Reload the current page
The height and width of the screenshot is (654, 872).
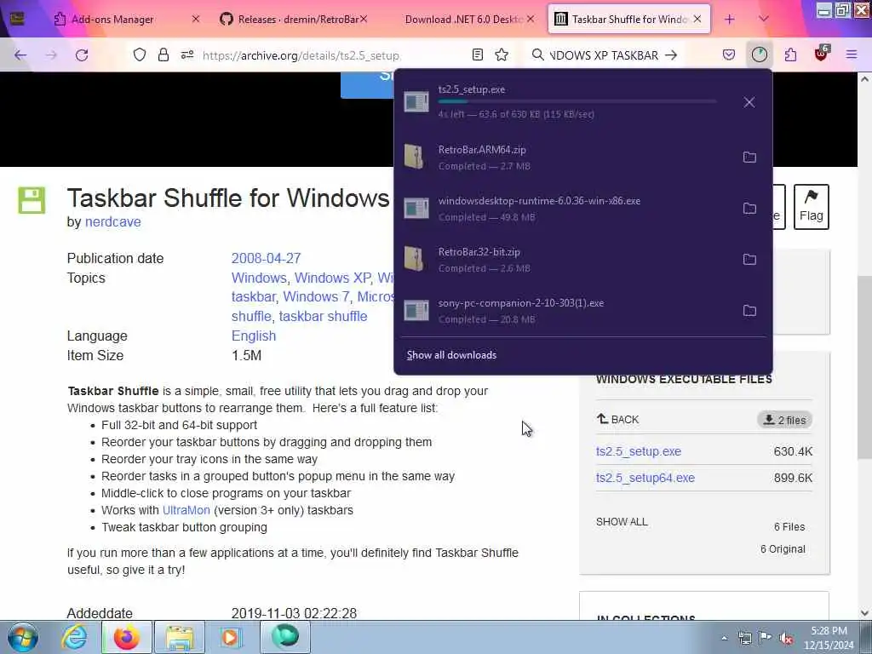click(82, 55)
